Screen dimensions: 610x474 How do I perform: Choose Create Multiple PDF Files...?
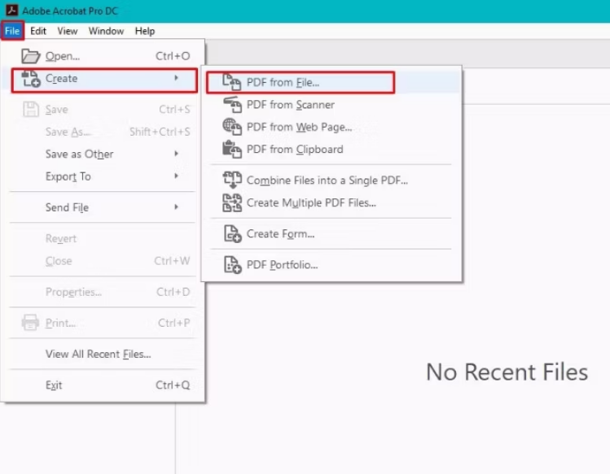(331, 202)
